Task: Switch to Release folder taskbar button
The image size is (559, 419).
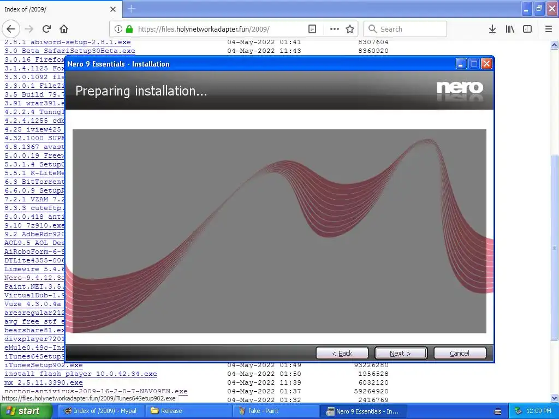Action: [188, 411]
